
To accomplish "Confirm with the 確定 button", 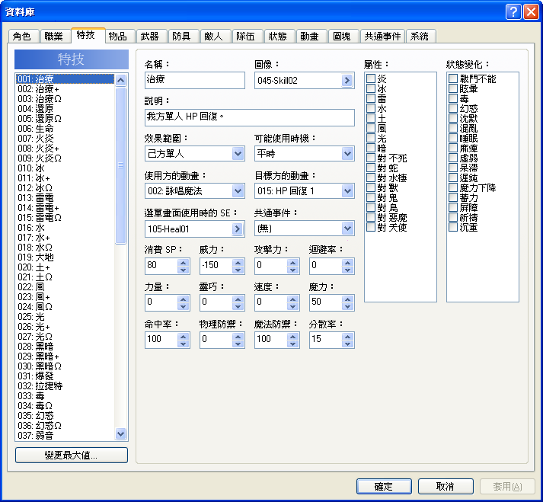I will (x=384, y=487).
